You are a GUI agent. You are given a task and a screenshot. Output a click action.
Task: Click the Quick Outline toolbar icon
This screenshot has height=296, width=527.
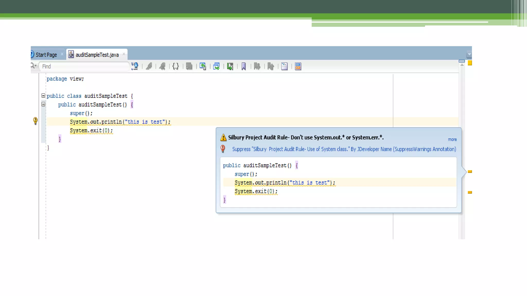pyautogui.click(x=284, y=66)
